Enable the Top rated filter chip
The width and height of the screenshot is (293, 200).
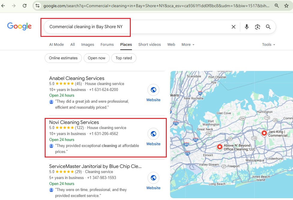coord(124,58)
